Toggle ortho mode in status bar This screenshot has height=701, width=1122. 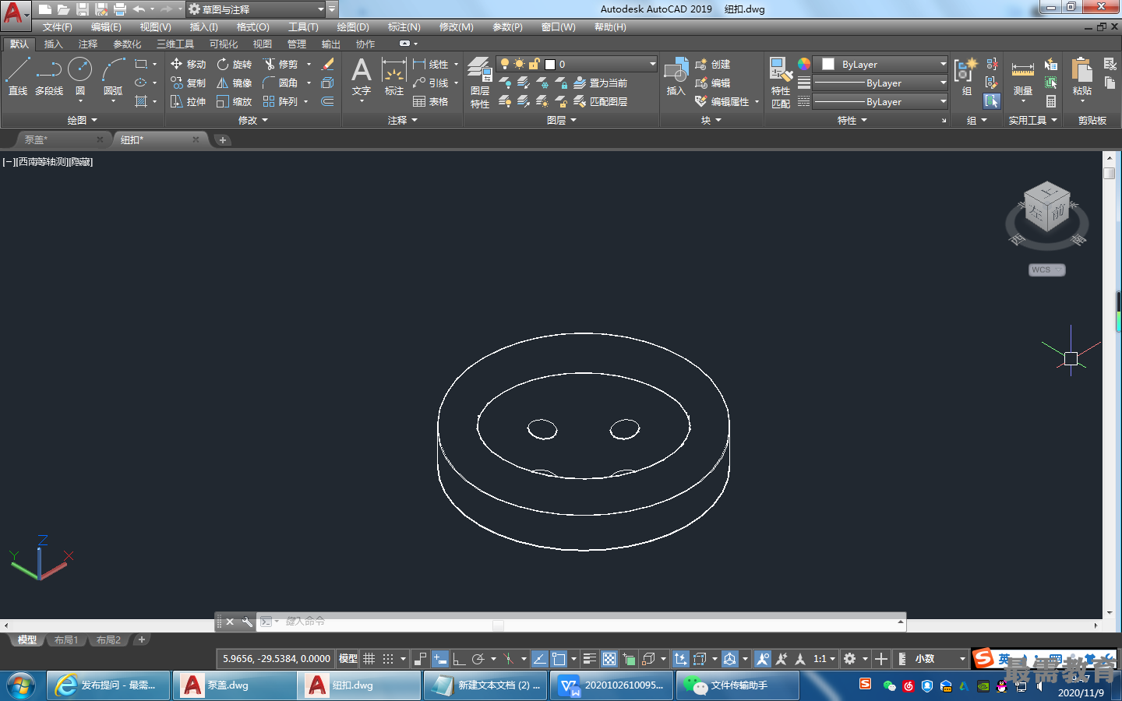(x=459, y=659)
